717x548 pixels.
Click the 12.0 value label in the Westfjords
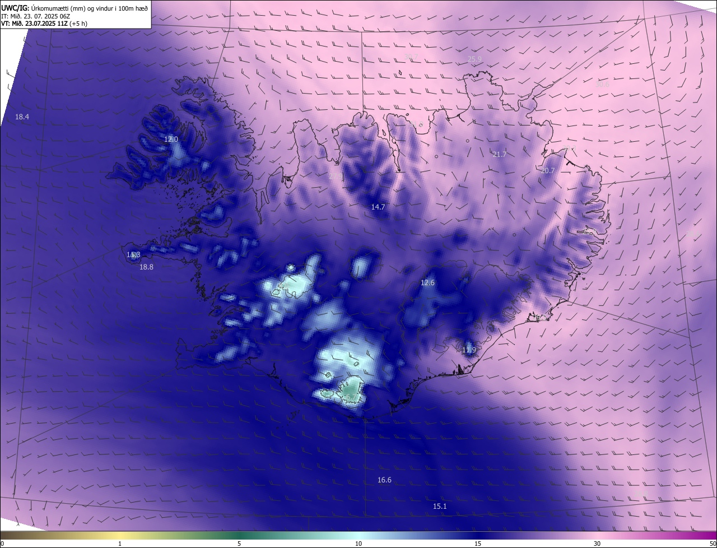(171, 139)
